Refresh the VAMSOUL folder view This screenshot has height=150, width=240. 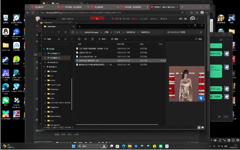point(65,32)
